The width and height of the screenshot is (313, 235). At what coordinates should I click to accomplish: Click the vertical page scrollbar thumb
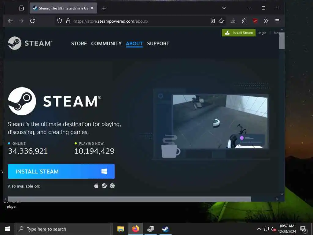coord(282,41)
